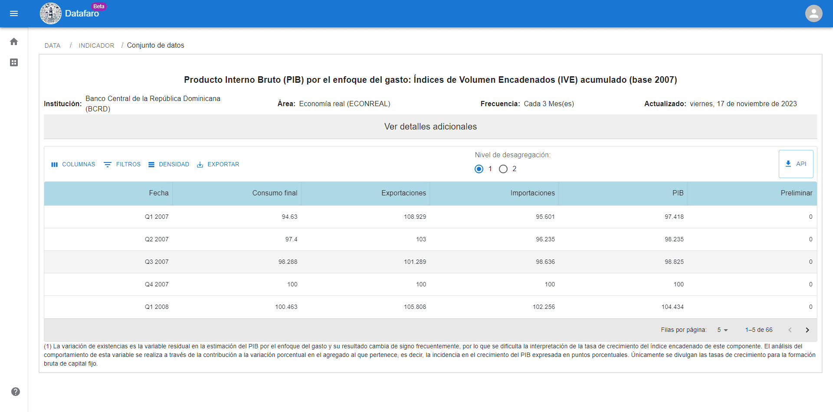Screen dimensions: 833x412
Task: Select disaggregation level 1 radio
Action: [479, 169]
